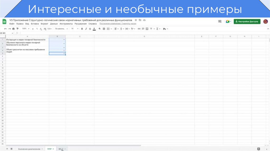Open the 123 number formats dropdown

click(49, 29)
